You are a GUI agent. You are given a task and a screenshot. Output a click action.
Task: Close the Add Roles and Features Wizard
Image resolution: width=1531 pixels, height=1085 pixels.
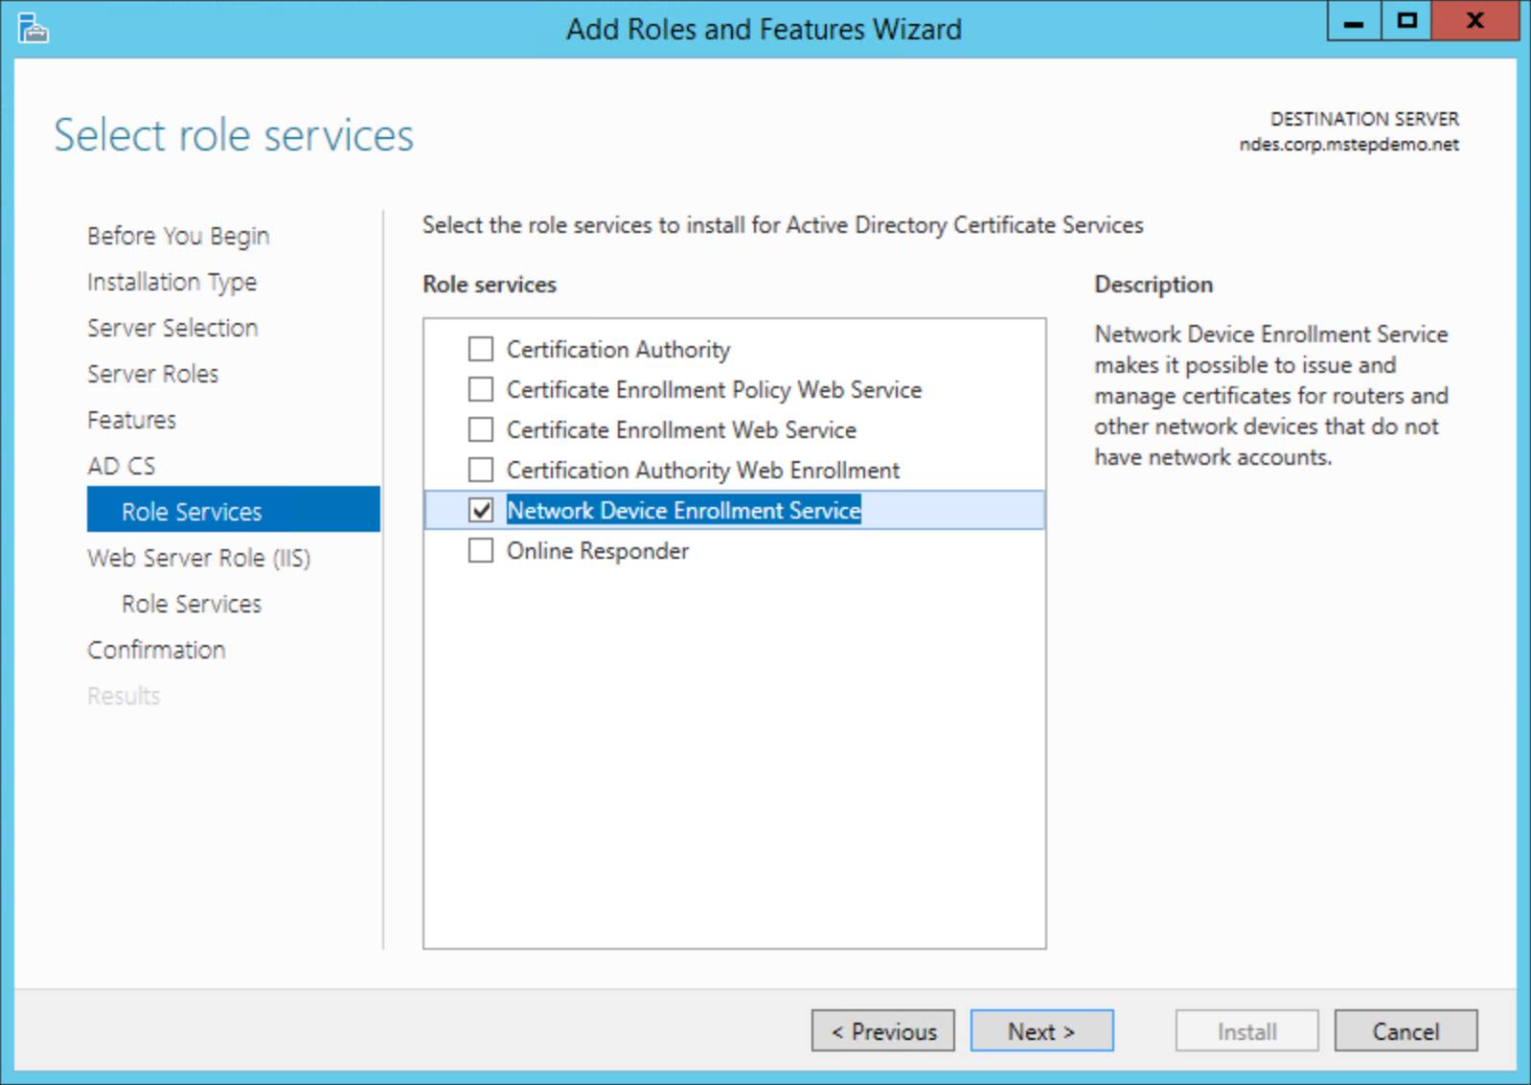[x=1474, y=21]
